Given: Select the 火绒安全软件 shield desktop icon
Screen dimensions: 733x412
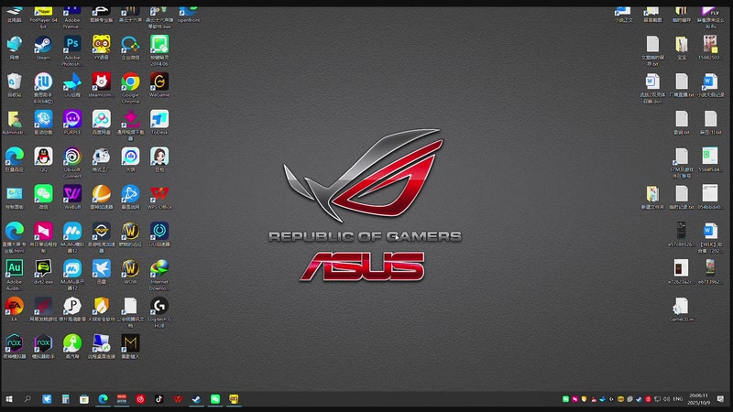Looking at the screenshot, I should click(x=101, y=309).
